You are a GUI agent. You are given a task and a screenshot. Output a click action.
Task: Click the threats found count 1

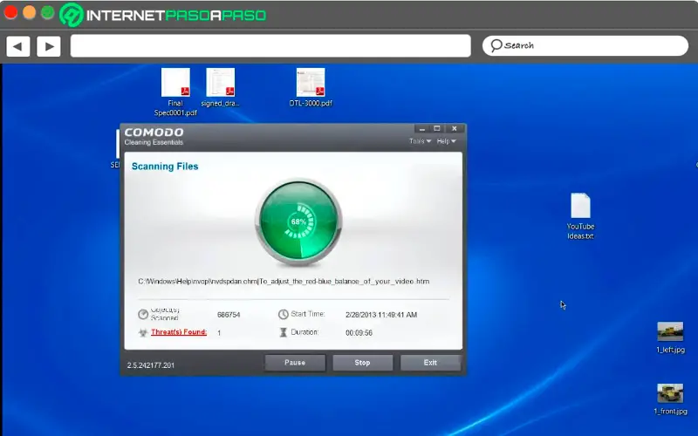(219, 333)
